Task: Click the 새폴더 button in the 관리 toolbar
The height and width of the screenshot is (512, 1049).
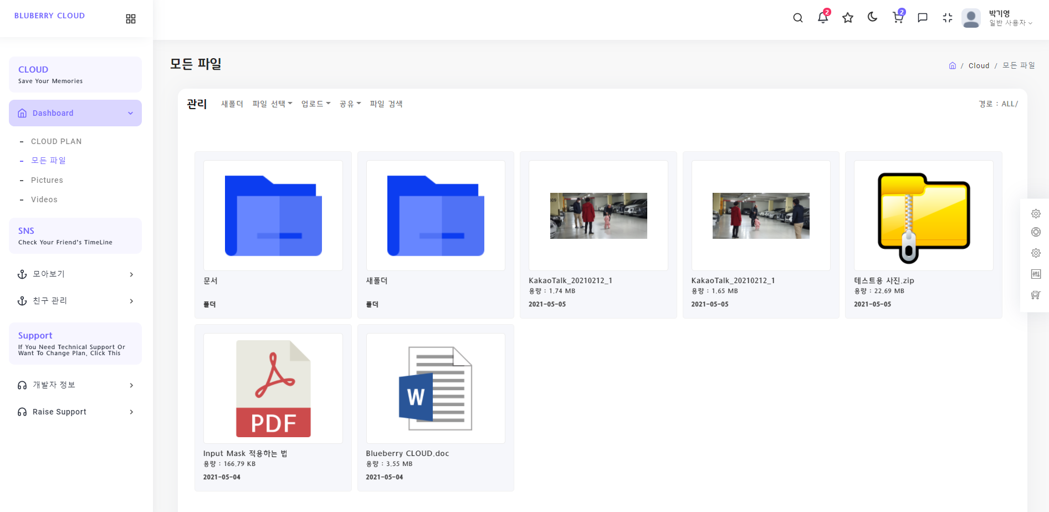Action: pos(232,104)
